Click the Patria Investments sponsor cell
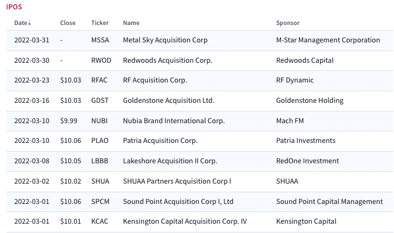 (x=305, y=141)
